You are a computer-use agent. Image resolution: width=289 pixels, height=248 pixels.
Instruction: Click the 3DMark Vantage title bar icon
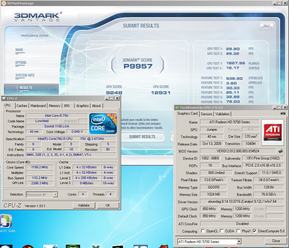pos(4,3)
